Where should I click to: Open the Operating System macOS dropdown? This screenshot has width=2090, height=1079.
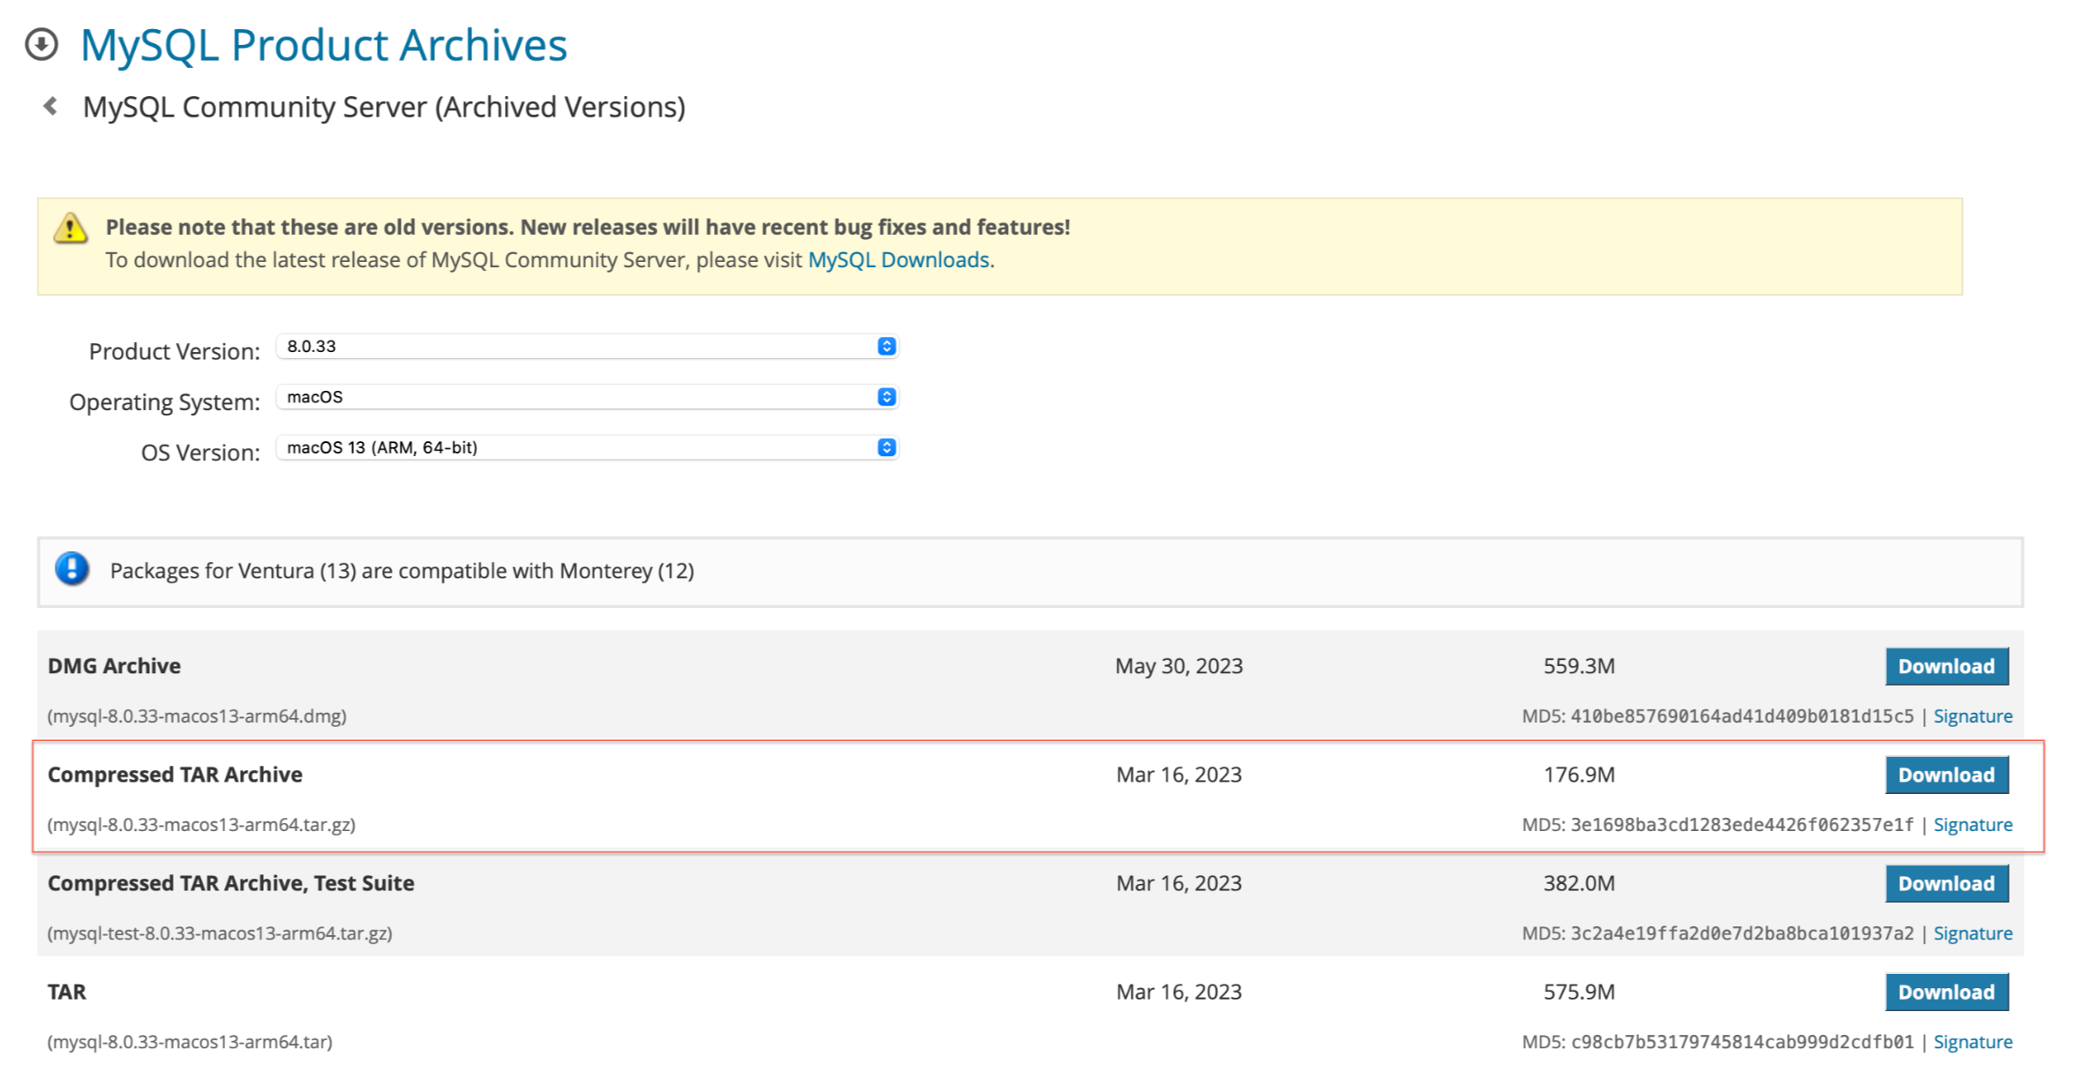tap(583, 397)
